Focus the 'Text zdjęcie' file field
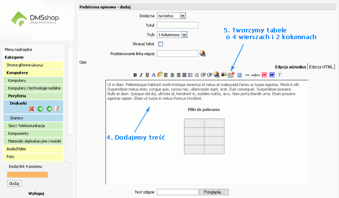The width and height of the screenshot is (339, 198). pos(178,192)
